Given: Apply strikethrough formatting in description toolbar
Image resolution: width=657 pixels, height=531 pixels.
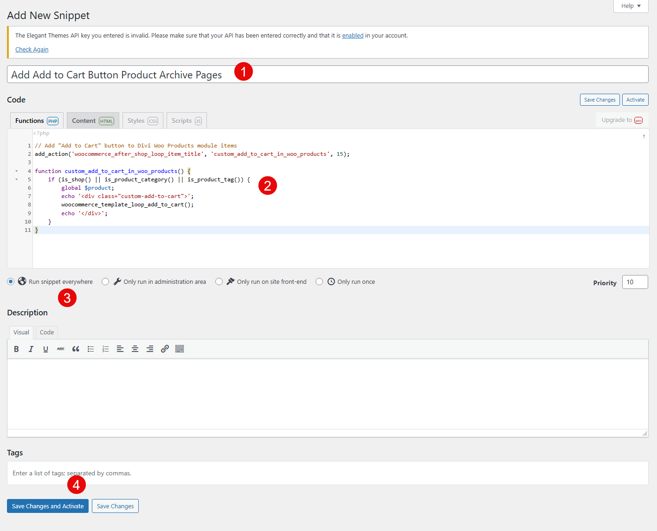Looking at the screenshot, I should (x=61, y=349).
